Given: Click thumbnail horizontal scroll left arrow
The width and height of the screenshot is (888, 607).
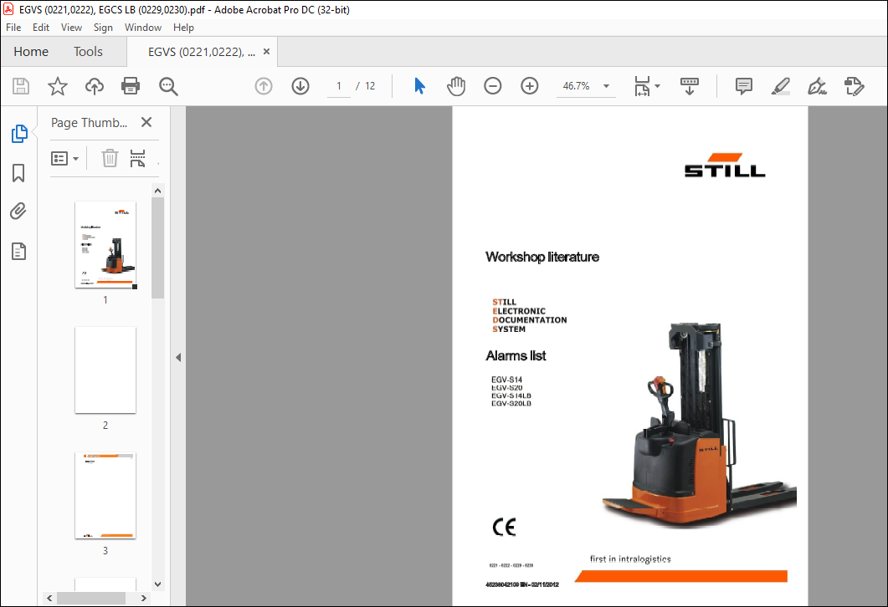Looking at the screenshot, I should (50, 598).
